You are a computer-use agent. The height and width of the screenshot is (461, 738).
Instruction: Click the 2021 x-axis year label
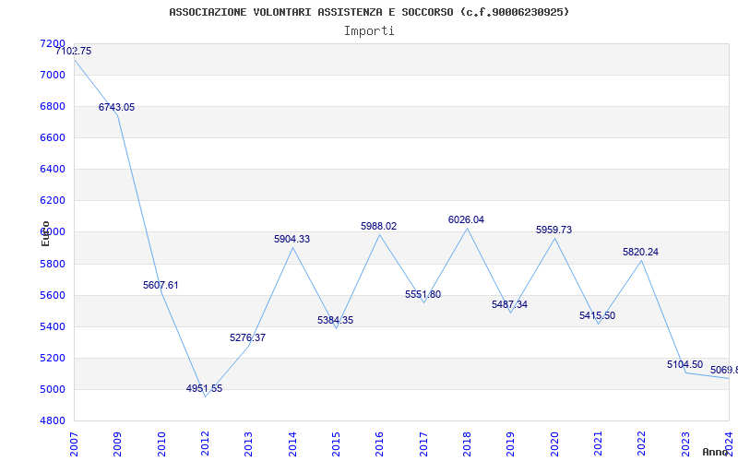pyautogui.click(x=598, y=443)
